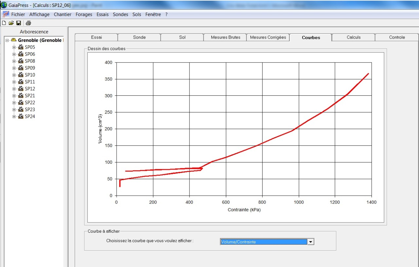Click the New file toolbar icon
The image size is (419, 267).
click(4, 23)
